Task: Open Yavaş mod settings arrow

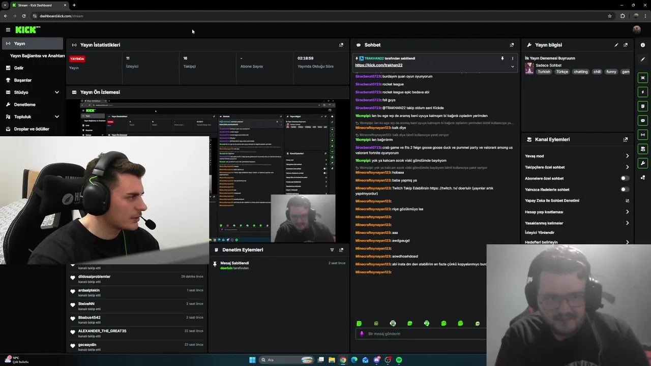Action: pos(627,156)
